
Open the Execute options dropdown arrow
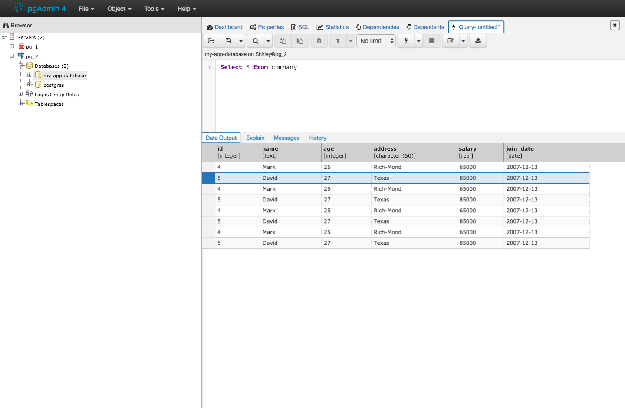[x=418, y=41]
